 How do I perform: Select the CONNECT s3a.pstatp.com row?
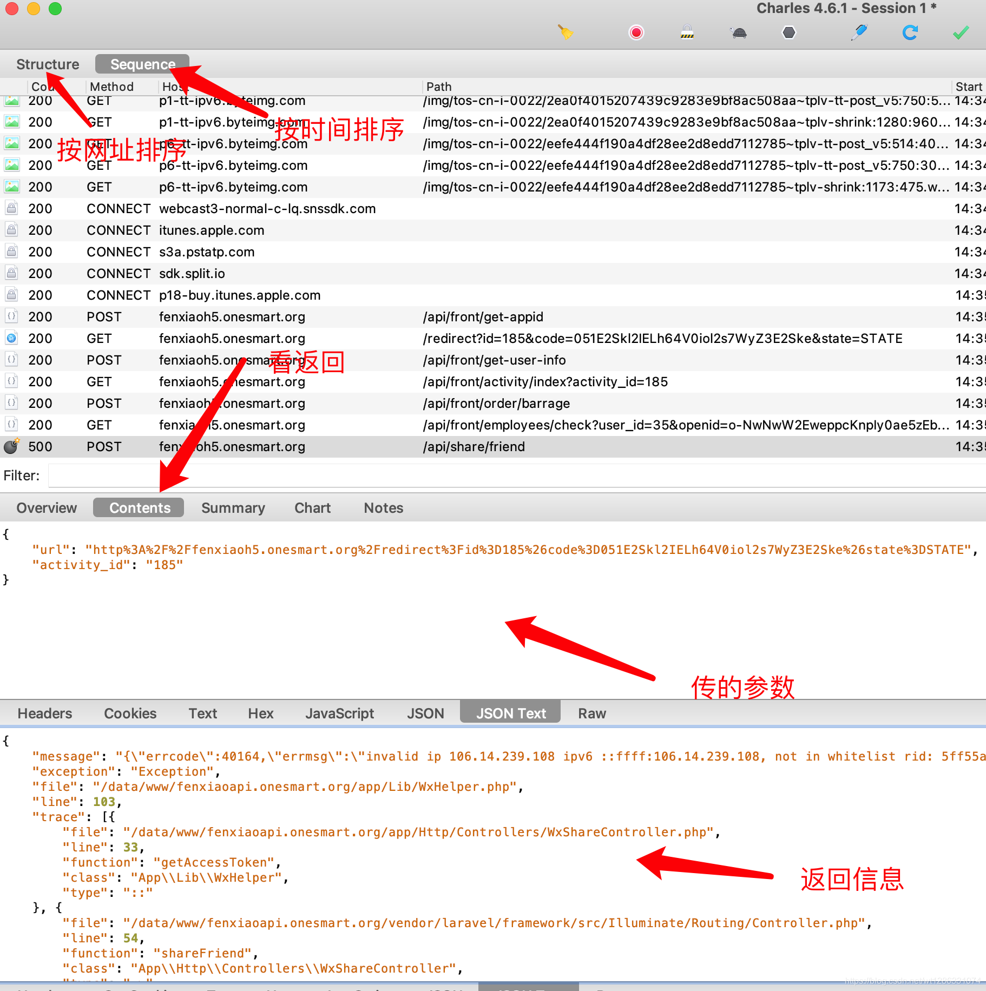tap(493, 252)
